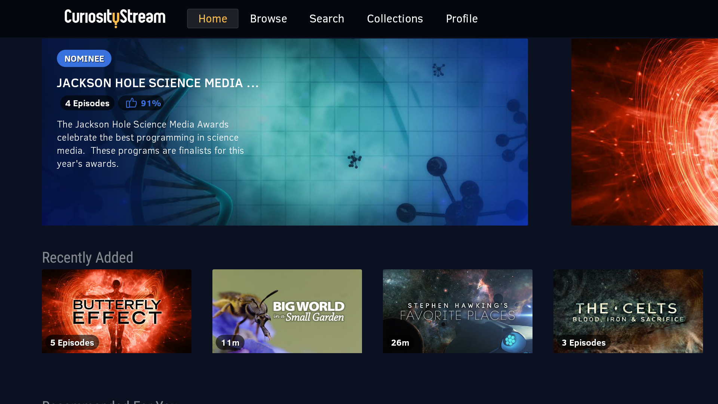Image resolution: width=718 pixels, height=404 pixels.
Task: Click the thumbs-up rating icon
Action: pos(131,103)
